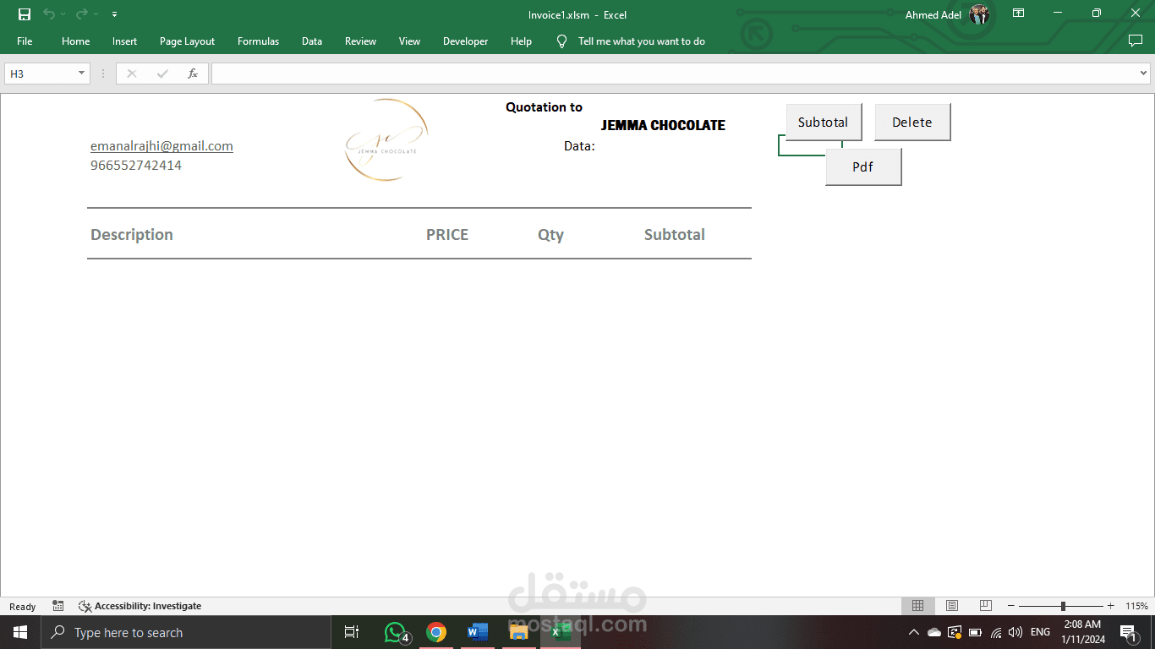Select the Jemma Chocolate logo image

(386, 140)
